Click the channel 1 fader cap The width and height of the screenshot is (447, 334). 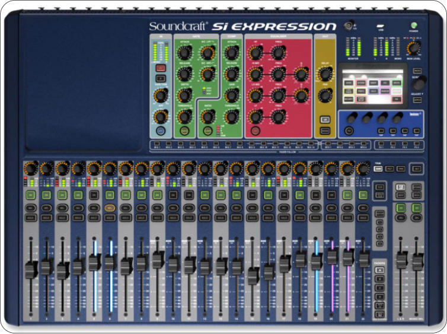point(31,270)
